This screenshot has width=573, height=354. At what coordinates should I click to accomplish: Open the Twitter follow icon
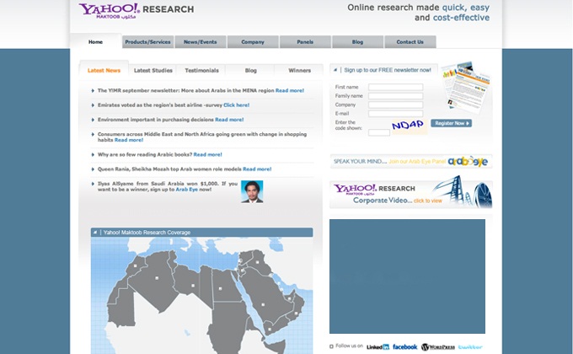click(x=470, y=347)
